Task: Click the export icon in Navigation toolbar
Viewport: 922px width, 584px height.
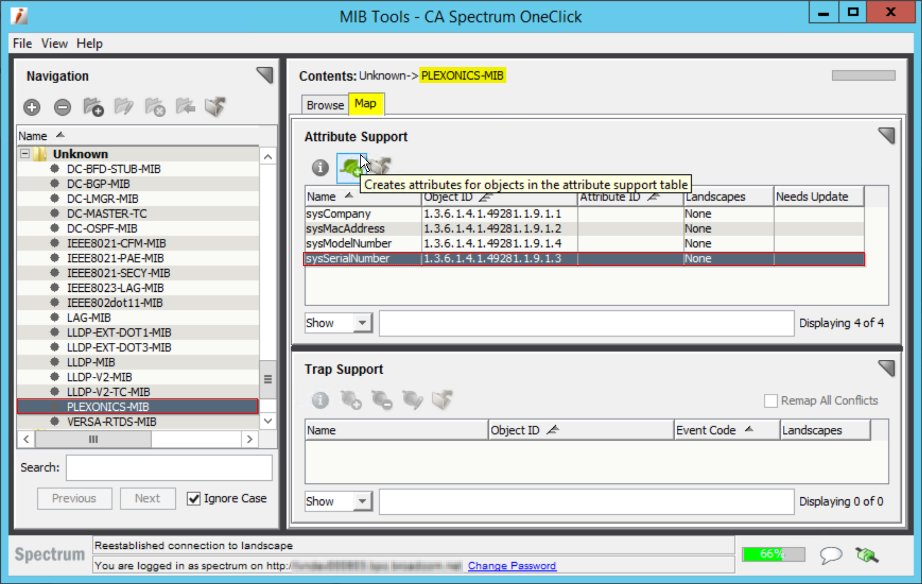Action: click(215, 107)
